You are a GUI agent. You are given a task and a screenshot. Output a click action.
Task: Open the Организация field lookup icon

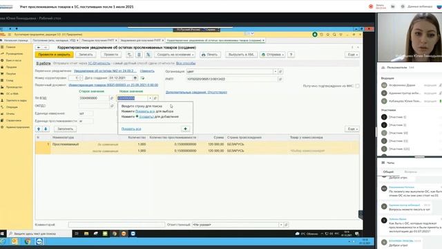point(280,71)
